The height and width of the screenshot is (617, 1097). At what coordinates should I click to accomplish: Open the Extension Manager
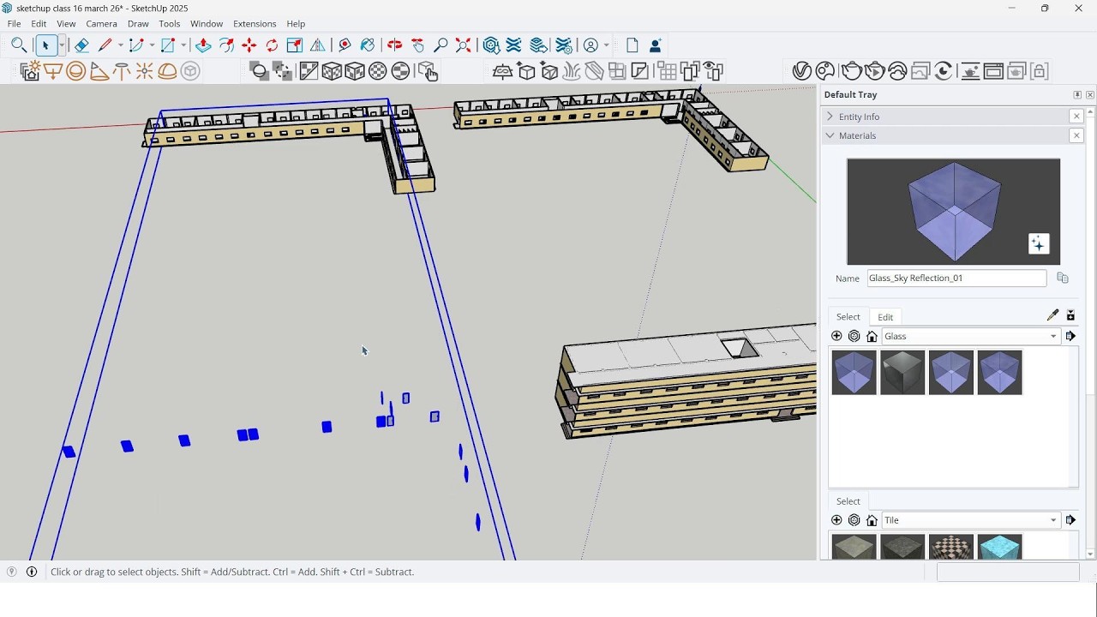(x=564, y=45)
